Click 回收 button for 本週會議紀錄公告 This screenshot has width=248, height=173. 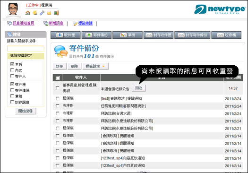point(139,88)
